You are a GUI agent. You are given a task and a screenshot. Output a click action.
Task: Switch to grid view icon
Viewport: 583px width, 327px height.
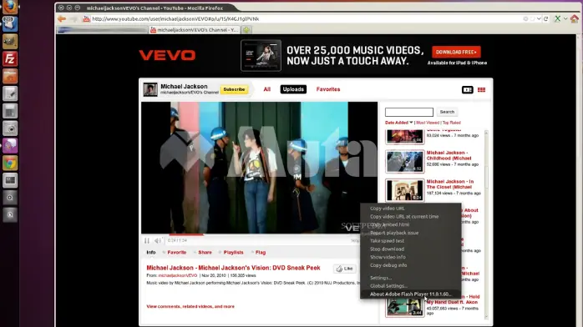pyautogui.click(x=481, y=89)
